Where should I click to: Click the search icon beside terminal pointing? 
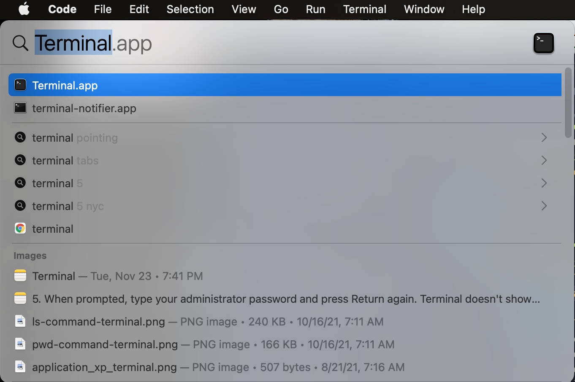pos(20,137)
